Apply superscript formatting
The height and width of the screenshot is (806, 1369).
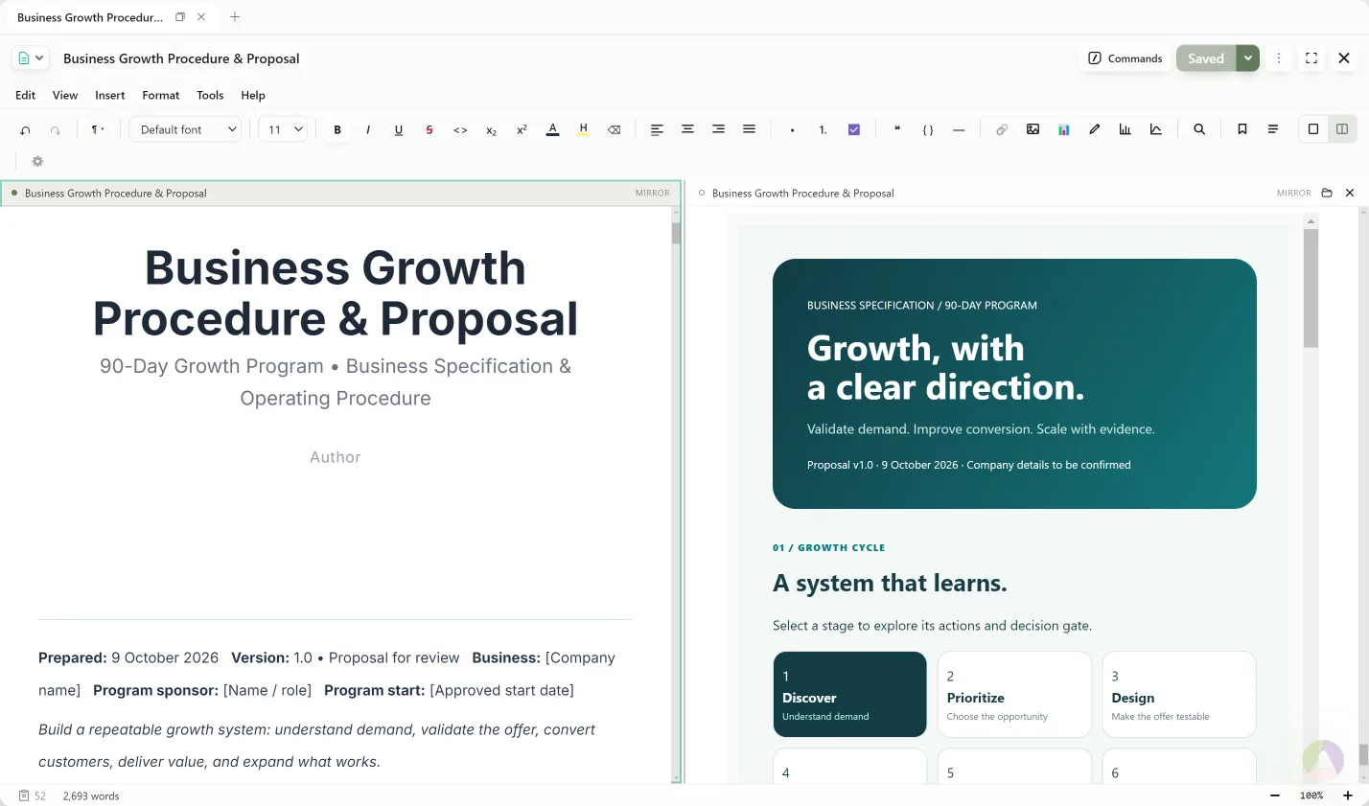pos(522,129)
